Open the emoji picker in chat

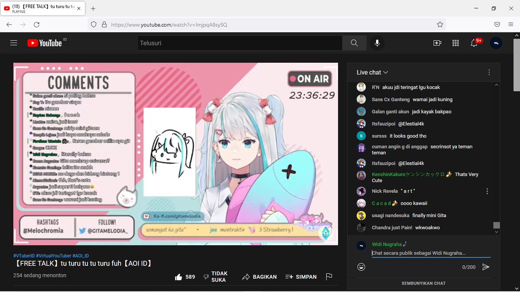coord(361,267)
